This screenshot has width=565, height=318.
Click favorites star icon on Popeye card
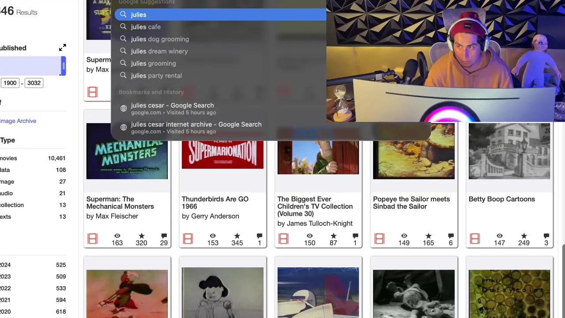pos(428,236)
